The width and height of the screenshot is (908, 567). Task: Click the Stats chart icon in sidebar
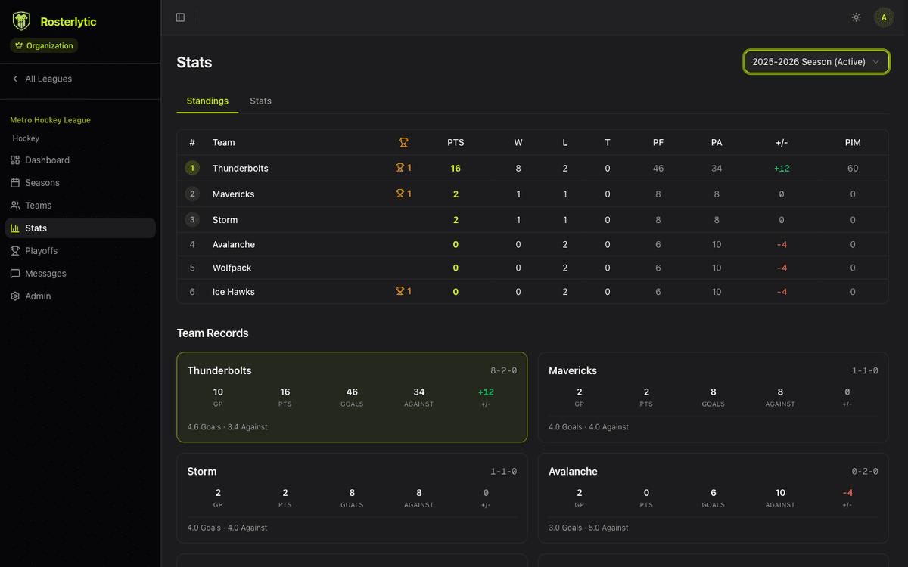click(17, 228)
